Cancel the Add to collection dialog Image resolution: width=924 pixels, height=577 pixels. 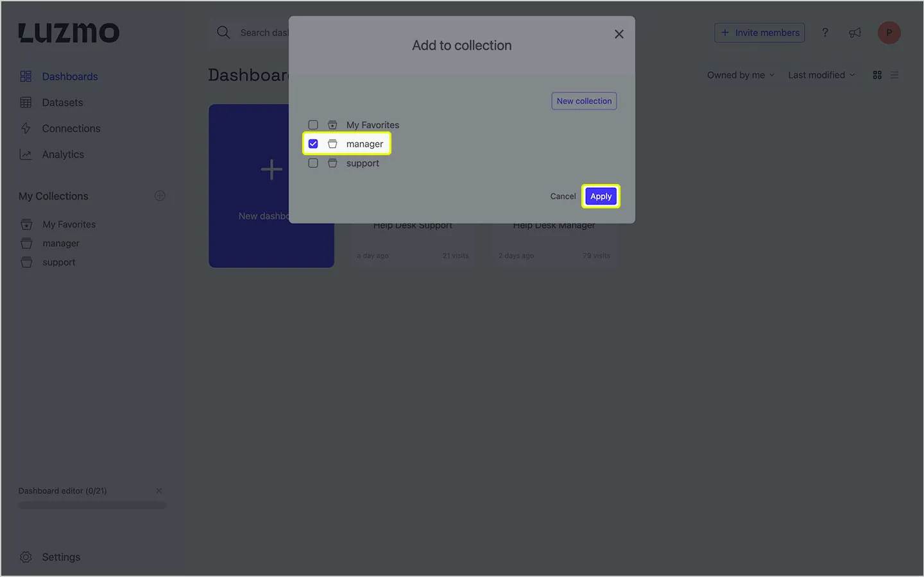pyautogui.click(x=563, y=196)
